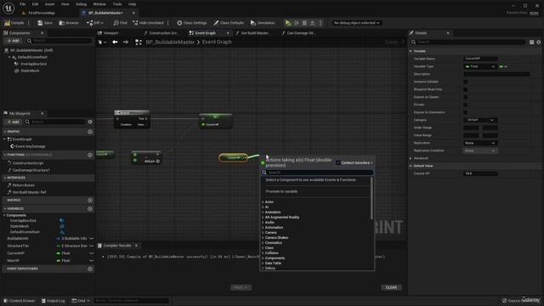Viewport: 544px width, 306px height.
Task: Toggle visibility eye for CurrentHP variable
Action: coord(92,253)
